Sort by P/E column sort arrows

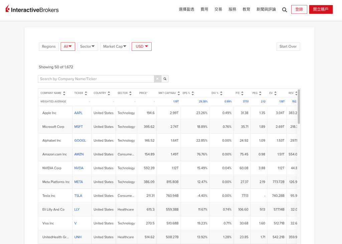(242, 93)
